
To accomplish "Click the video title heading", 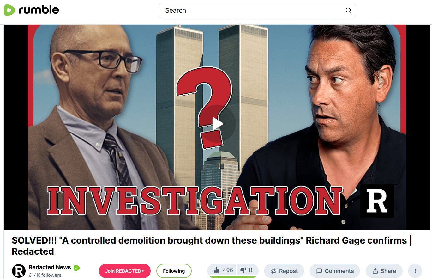I will pyautogui.click(x=212, y=246).
